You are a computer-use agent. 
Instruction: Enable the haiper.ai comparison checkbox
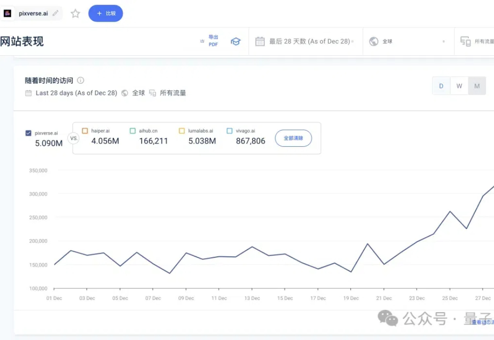pyautogui.click(x=85, y=131)
